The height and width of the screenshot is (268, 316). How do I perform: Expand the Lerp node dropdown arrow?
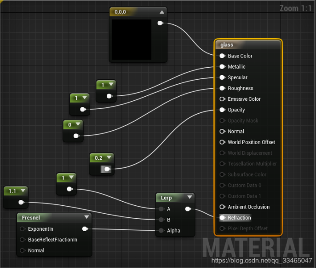[190, 197]
